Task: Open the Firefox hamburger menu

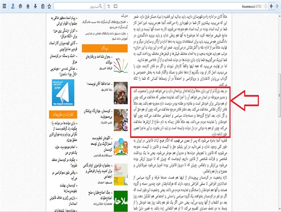Action: tap(4, 6)
